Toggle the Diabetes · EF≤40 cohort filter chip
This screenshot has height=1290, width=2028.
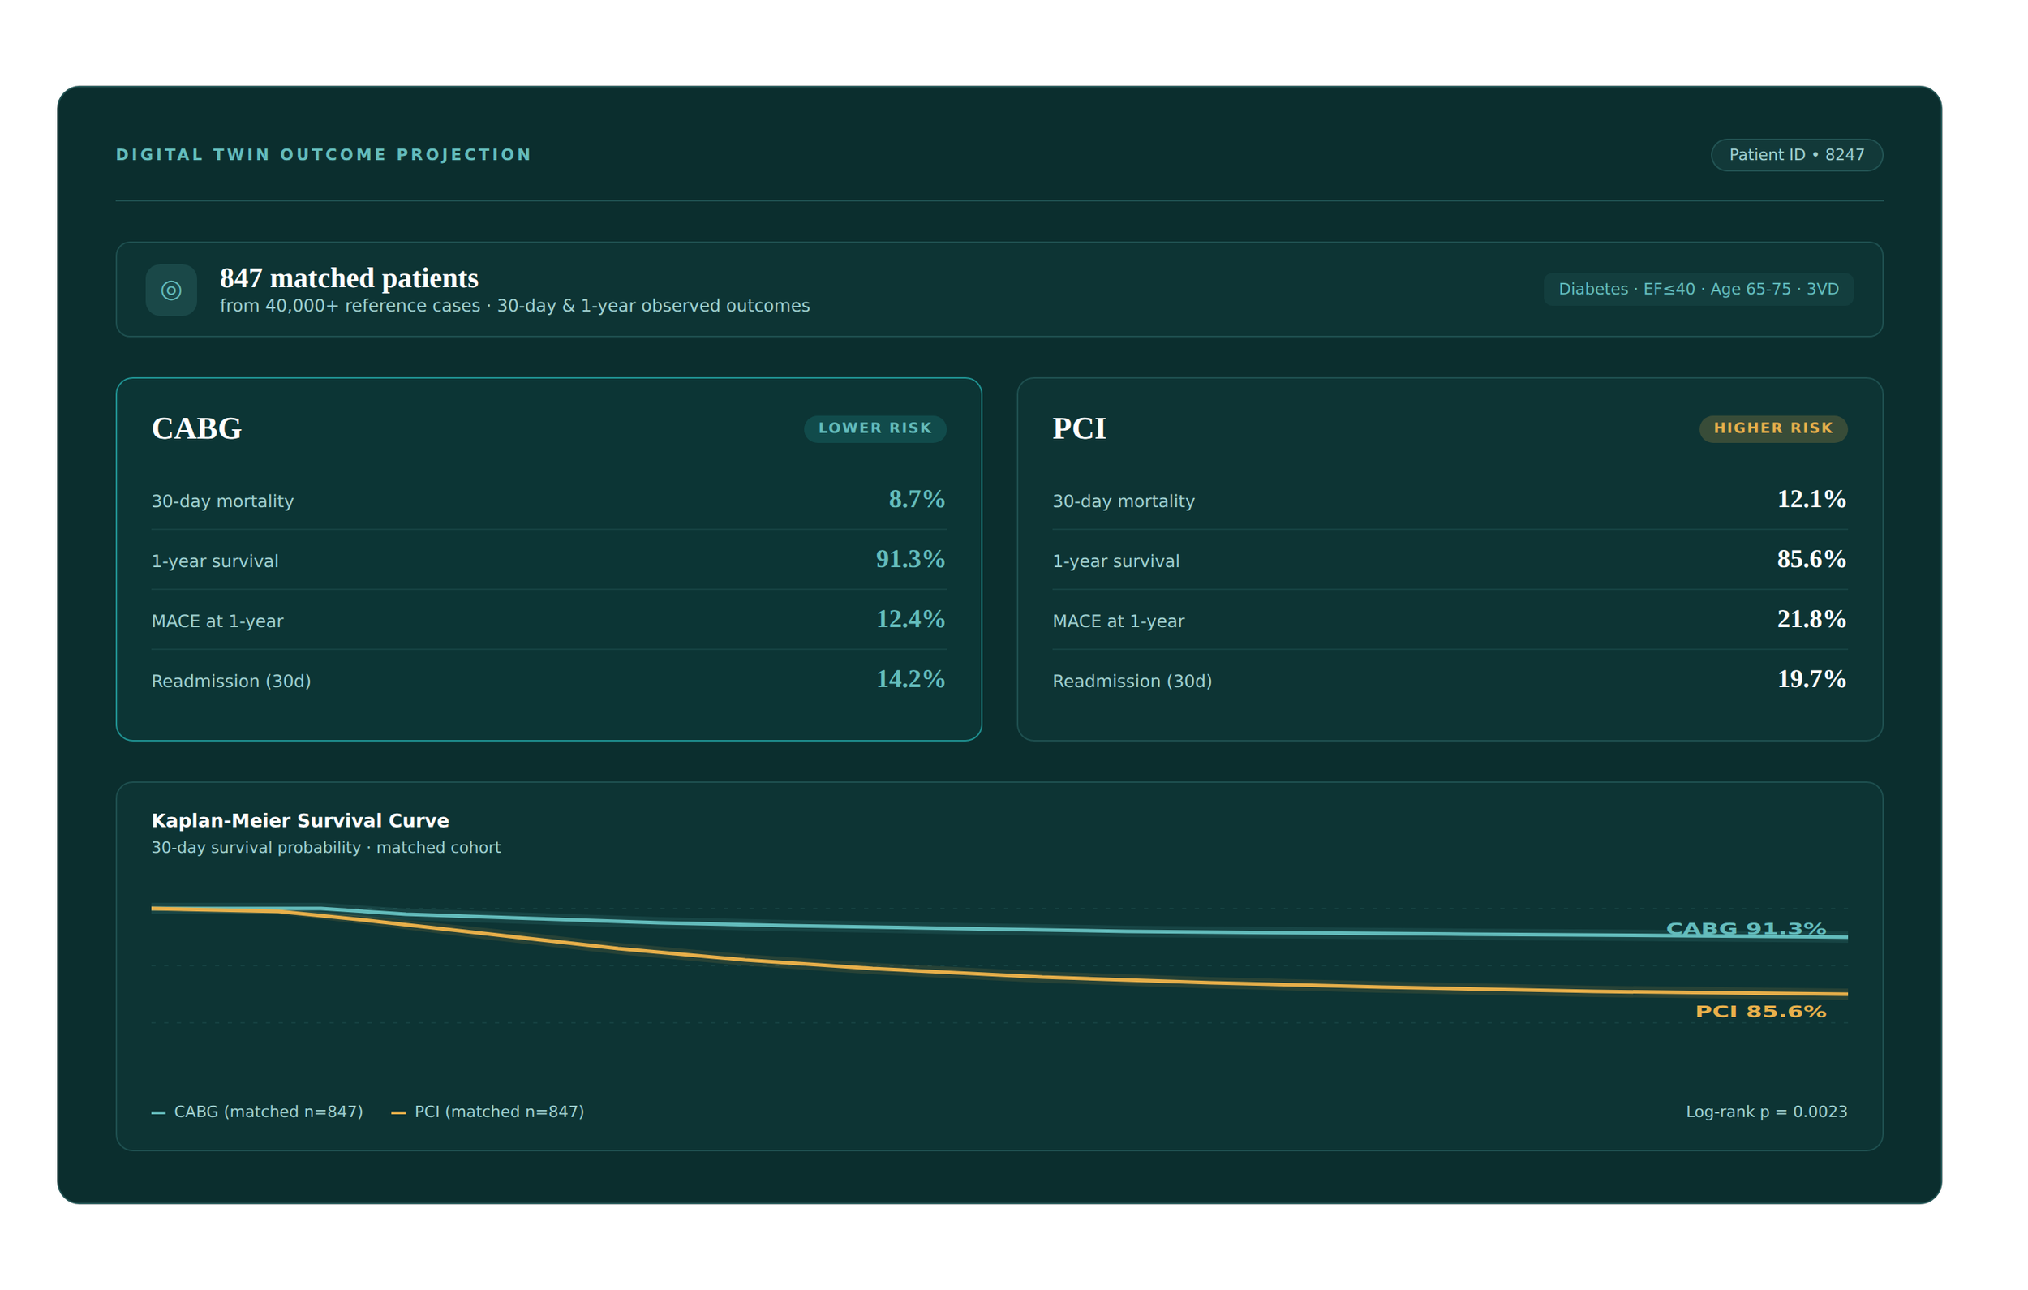coord(1698,289)
